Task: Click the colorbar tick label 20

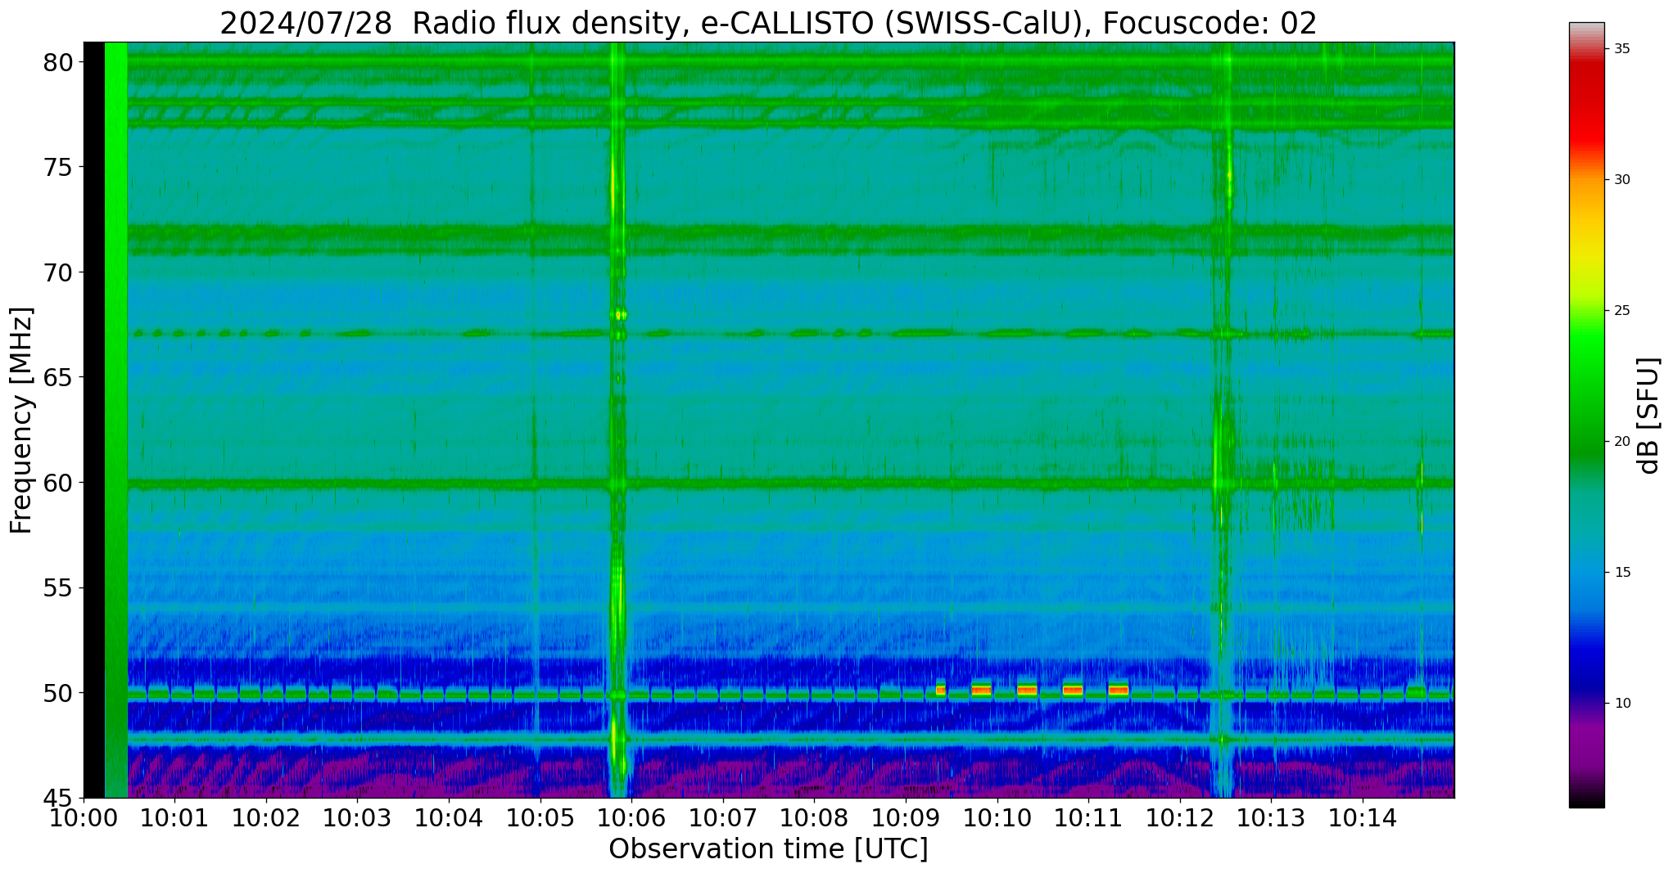Action: tap(1622, 442)
